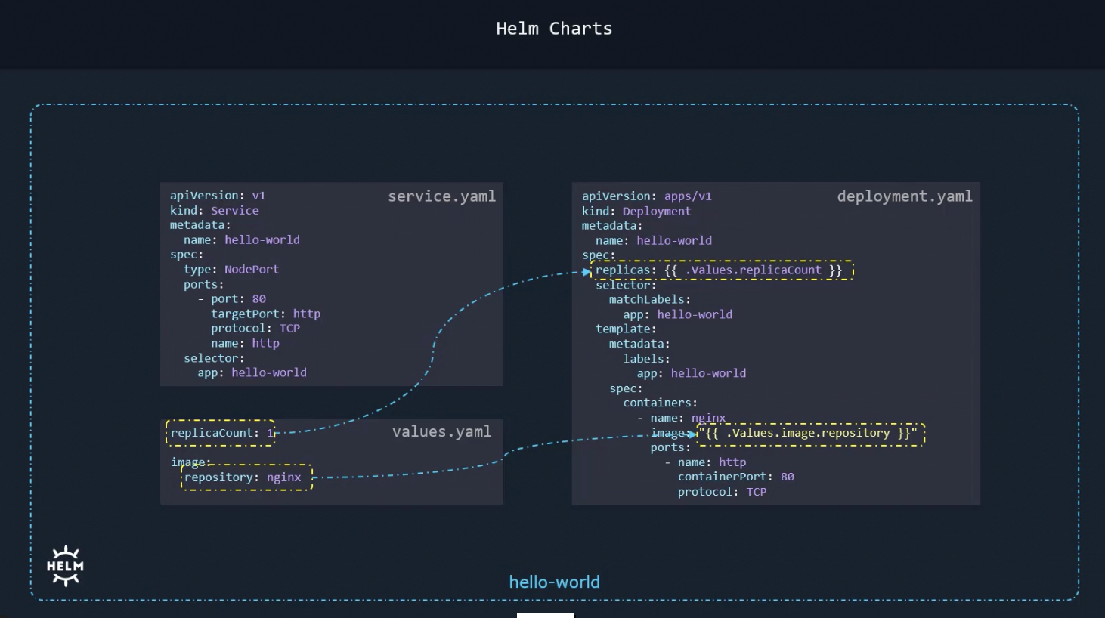
Task: Select the deployment.yaml file label
Action: click(905, 196)
